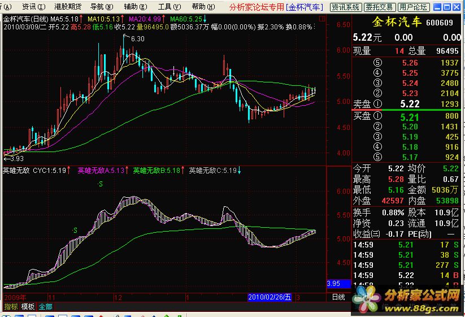The height and width of the screenshot is (317, 465).
Task: Click the 2010/02/26/五 date marker
Action: pos(270,297)
